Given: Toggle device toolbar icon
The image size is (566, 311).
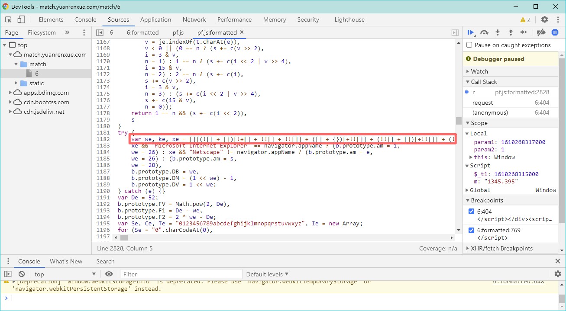Looking at the screenshot, I should point(21,19).
